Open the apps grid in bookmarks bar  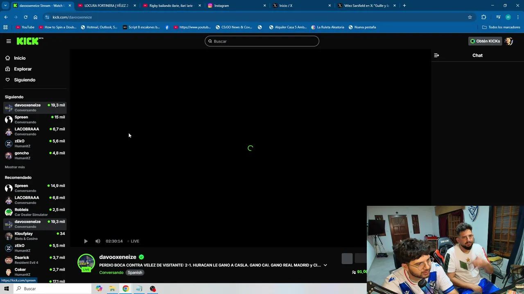point(5,27)
